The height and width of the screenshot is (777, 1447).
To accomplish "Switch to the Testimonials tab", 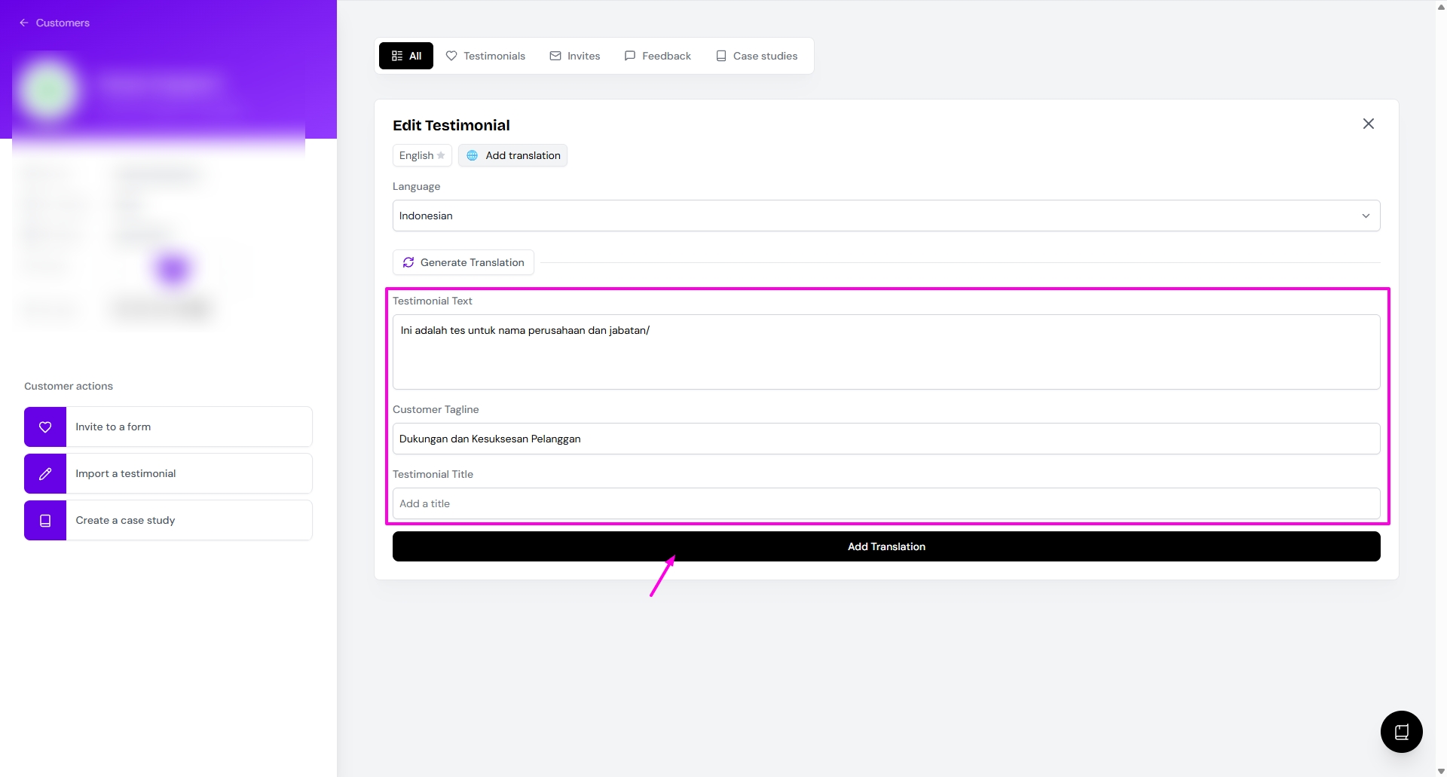I will (485, 56).
